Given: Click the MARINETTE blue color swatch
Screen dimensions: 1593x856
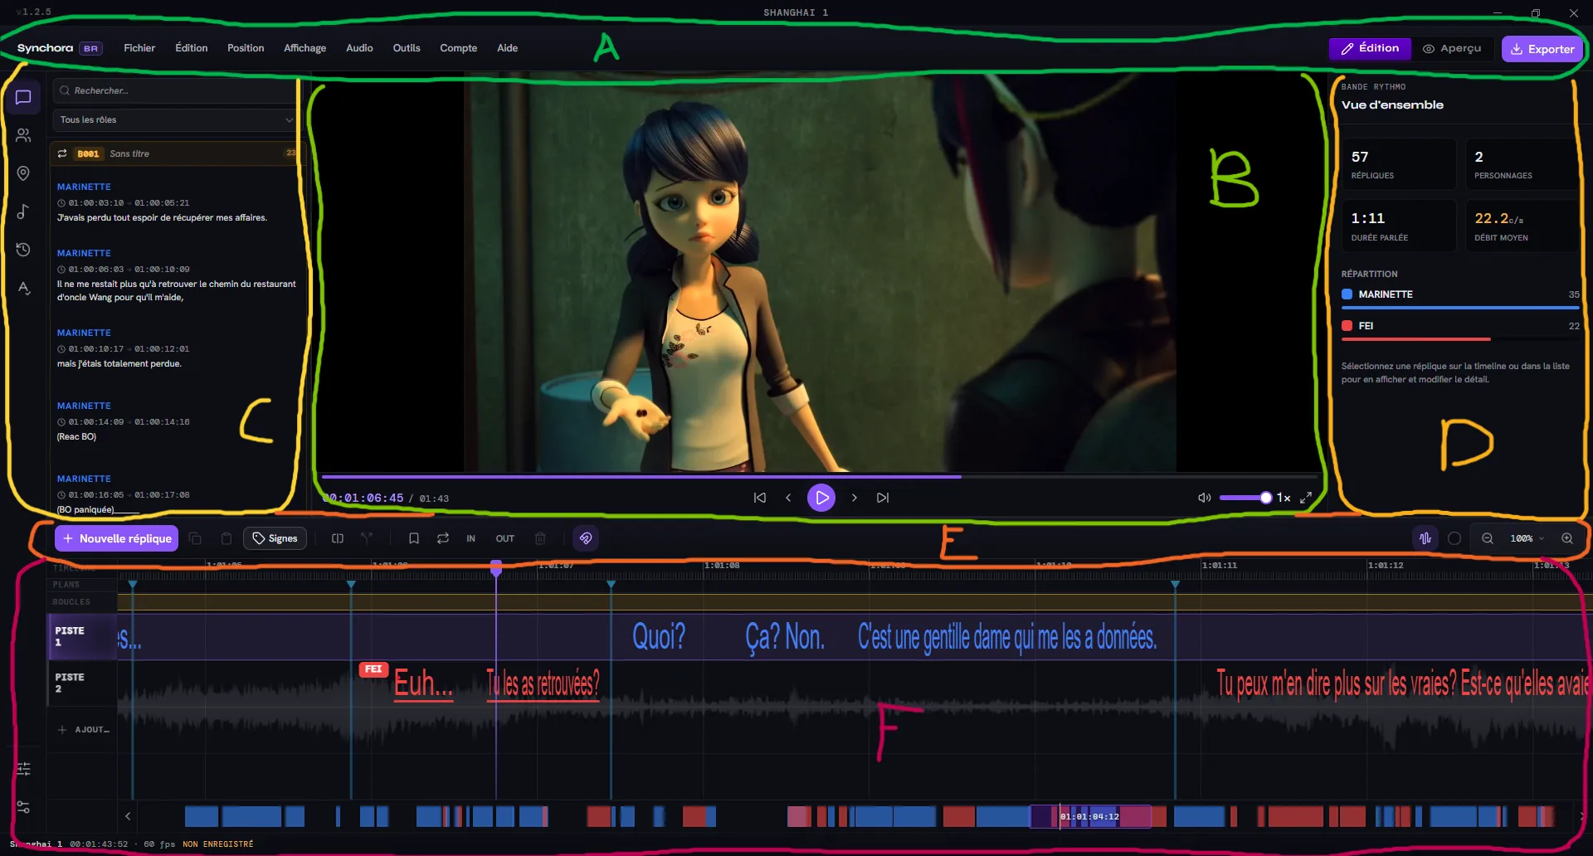Looking at the screenshot, I should coord(1347,294).
